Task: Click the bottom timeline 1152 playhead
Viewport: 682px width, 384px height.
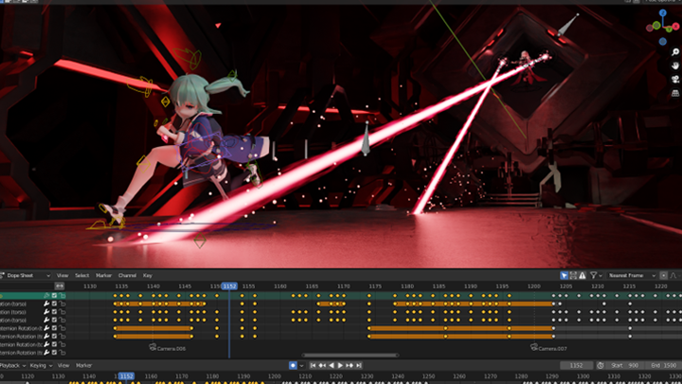Action: [126, 376]
